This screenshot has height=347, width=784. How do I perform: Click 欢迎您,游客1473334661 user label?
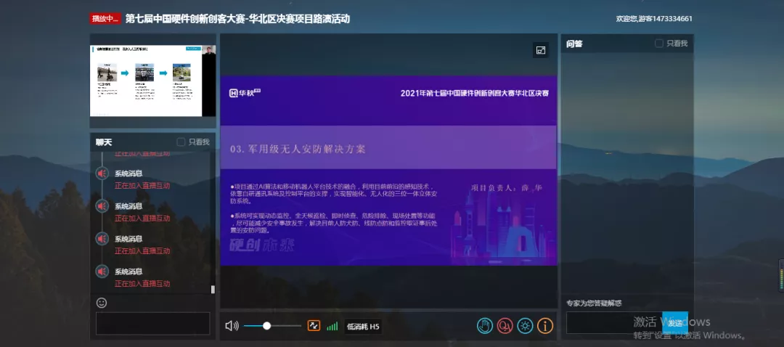(x=654, y=19)
